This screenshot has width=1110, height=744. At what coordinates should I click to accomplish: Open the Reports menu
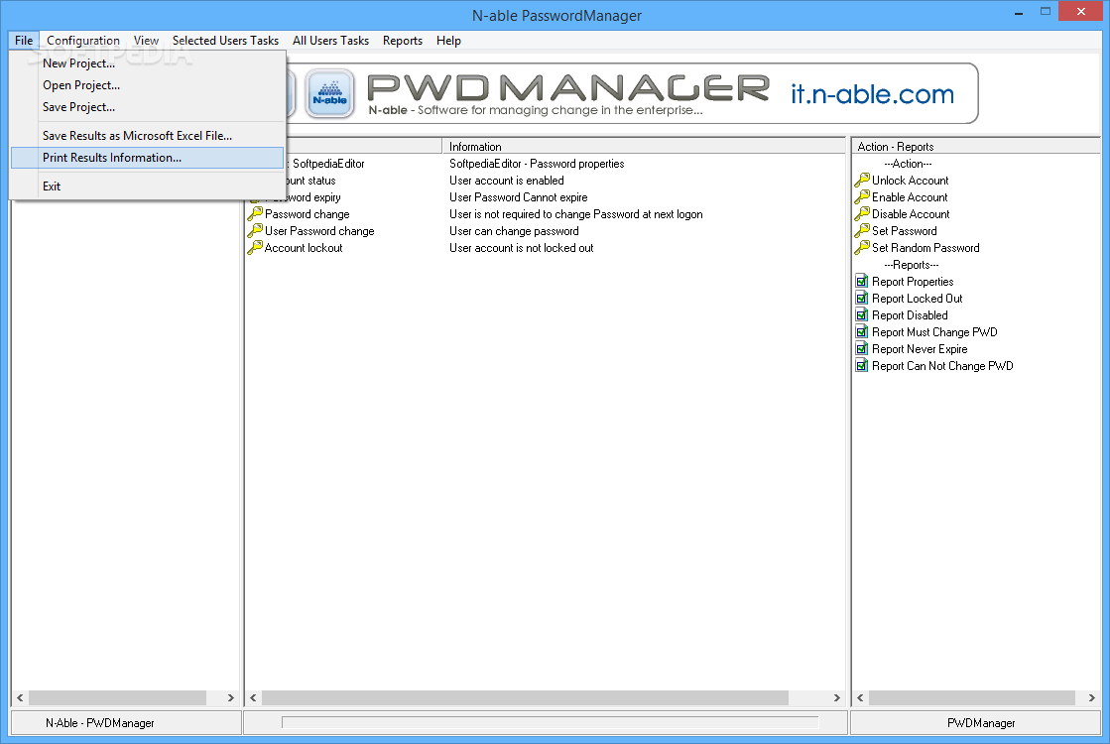403,41
